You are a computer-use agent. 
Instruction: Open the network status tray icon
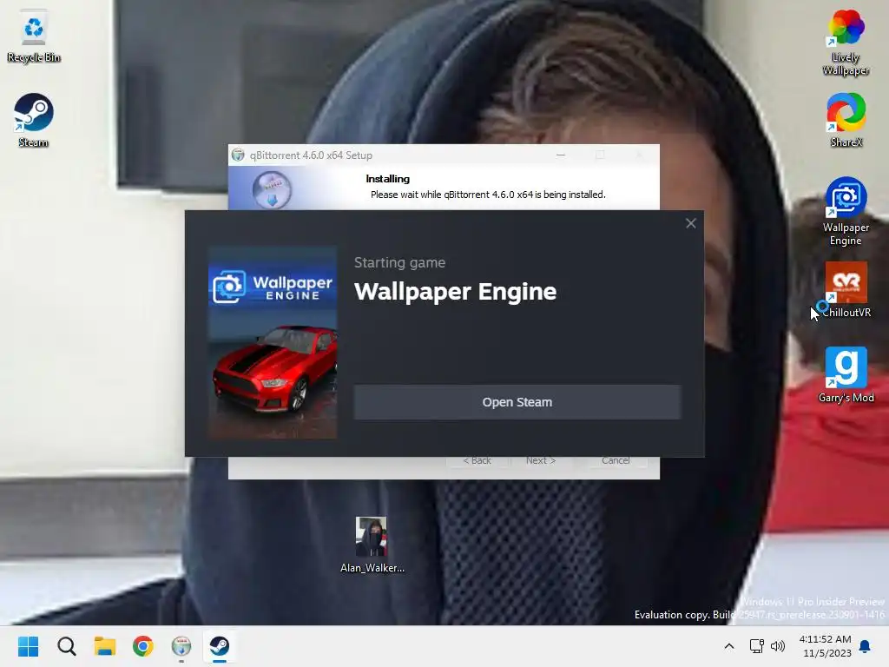pos(756,646)
